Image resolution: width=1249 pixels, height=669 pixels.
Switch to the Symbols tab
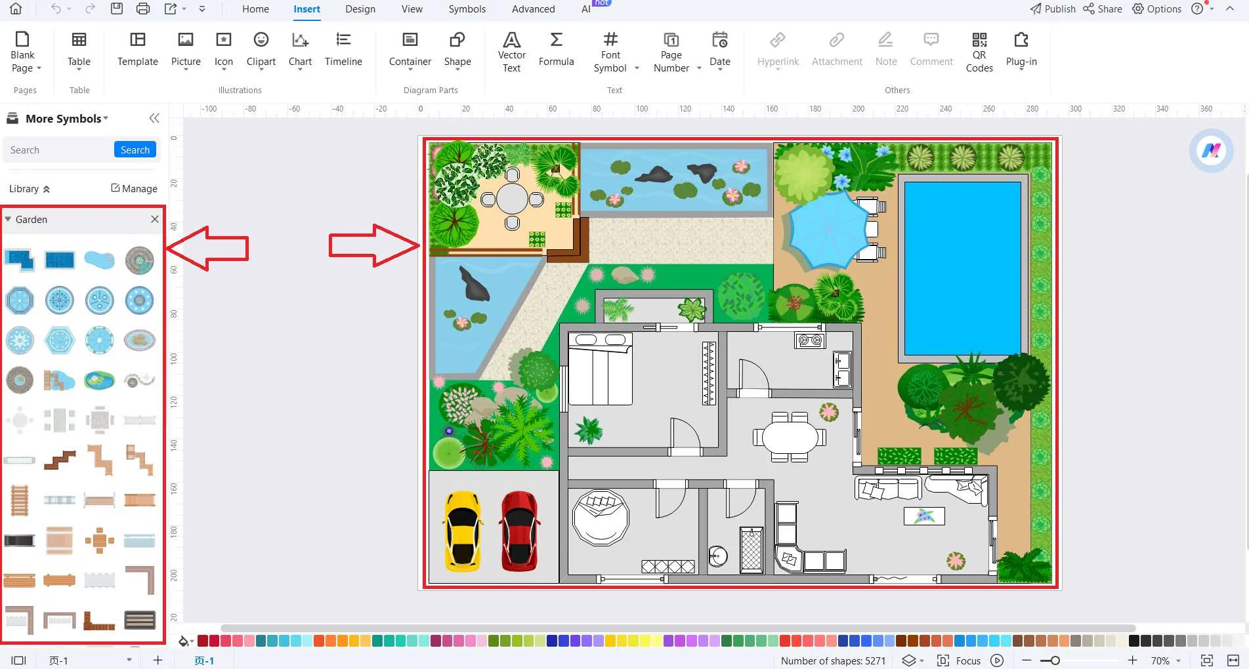click(467, 9)
